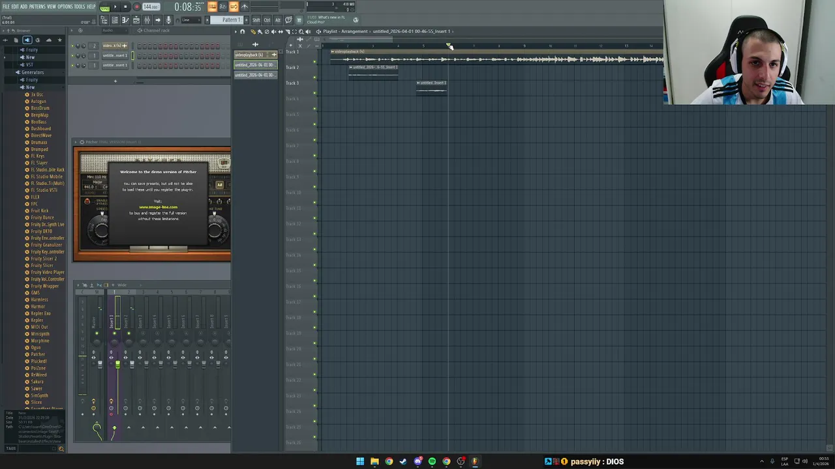Screen dimensions: 835x469
Task: Click the Shift modifier button
Action: pos(256,20)
